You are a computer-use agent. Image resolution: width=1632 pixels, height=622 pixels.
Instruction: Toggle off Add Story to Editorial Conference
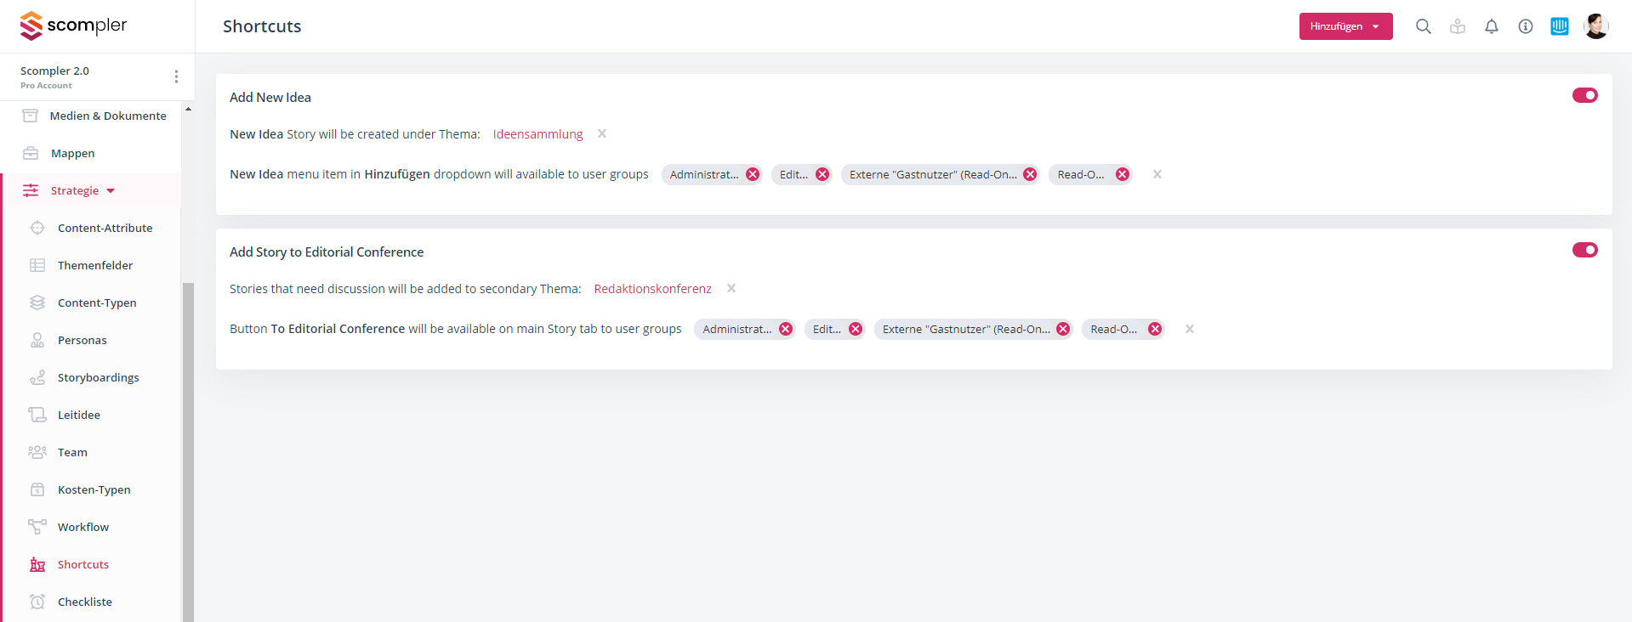pos(1584,250)
